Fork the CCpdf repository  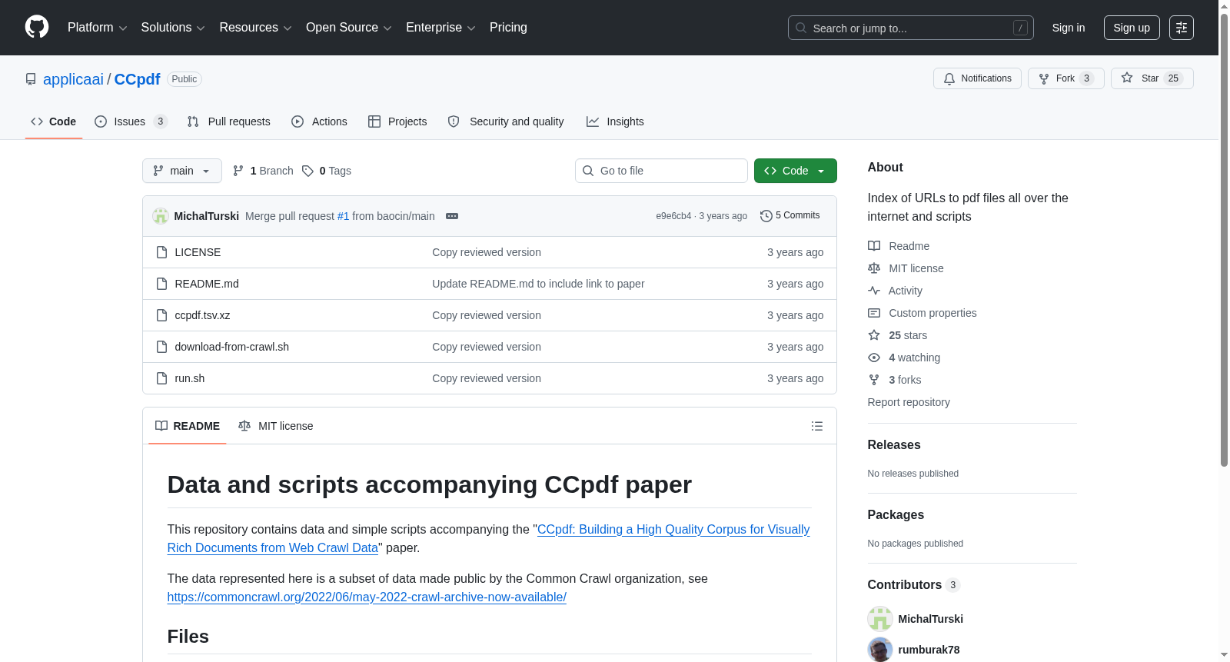point(1065,78)
